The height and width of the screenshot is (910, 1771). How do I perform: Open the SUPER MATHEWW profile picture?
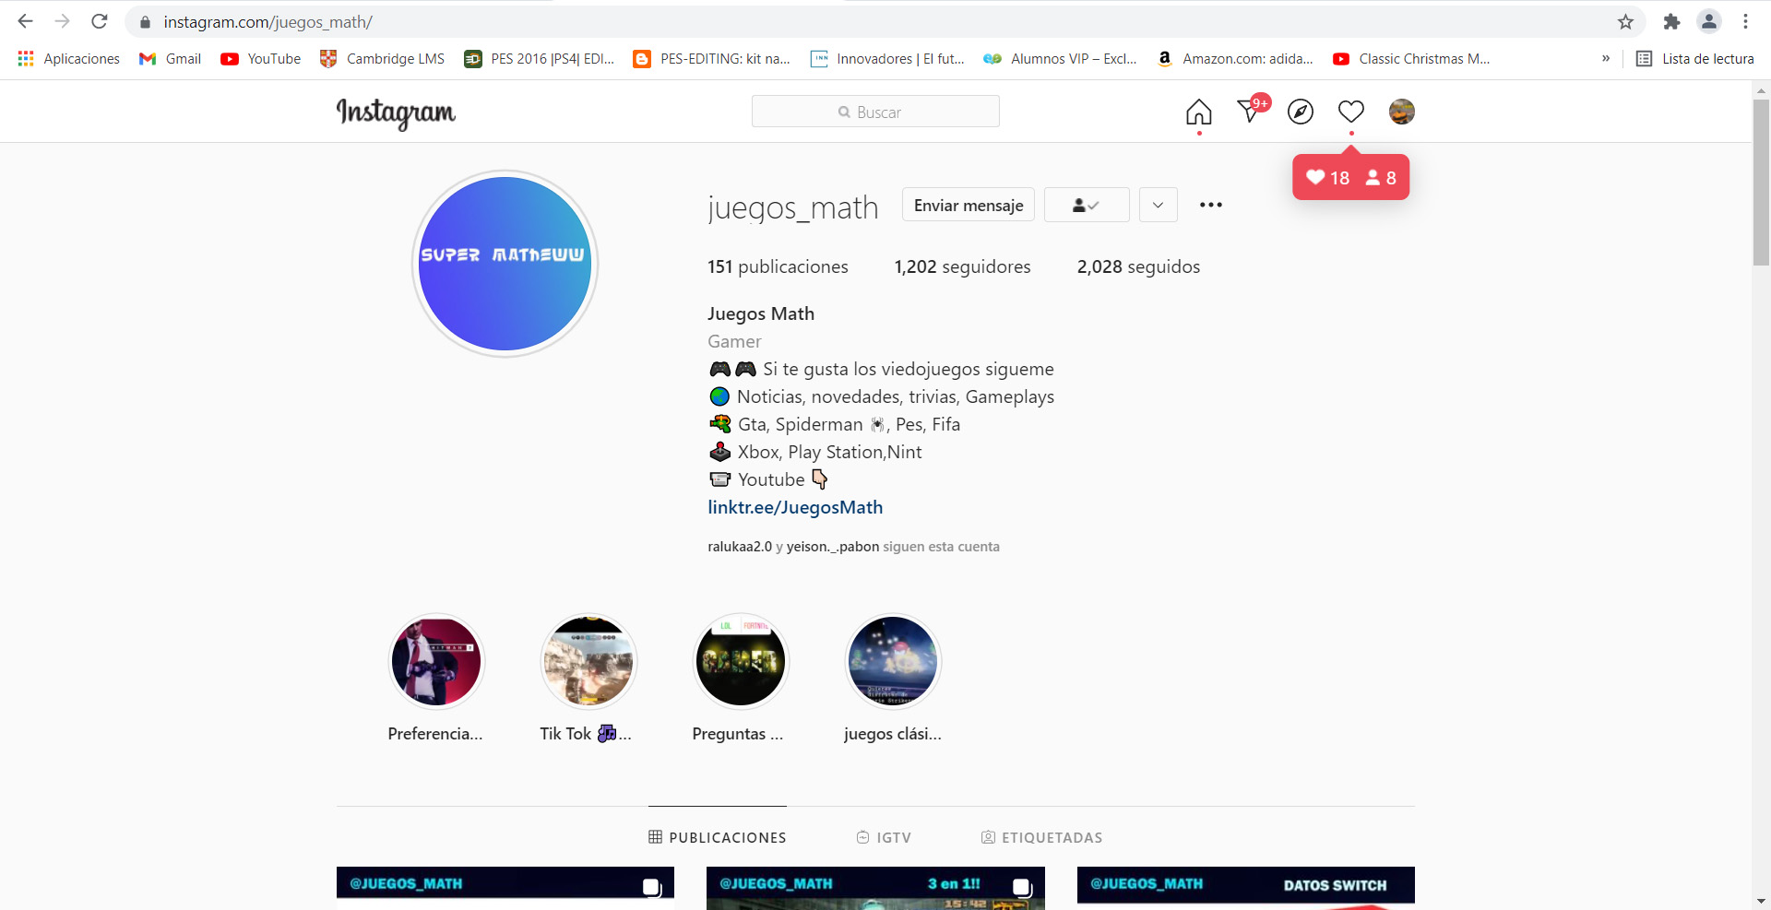point(505,264)
